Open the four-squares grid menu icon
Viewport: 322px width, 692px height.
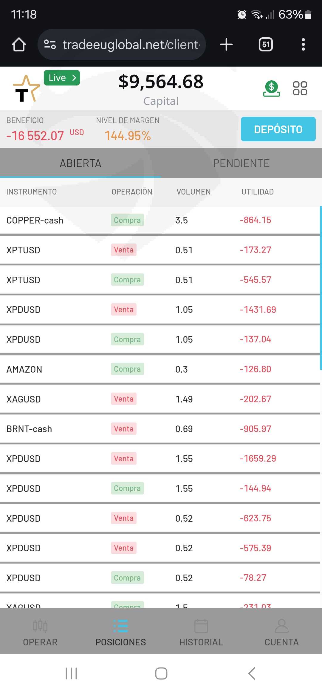pyautogui.click(x=300, y=88)
